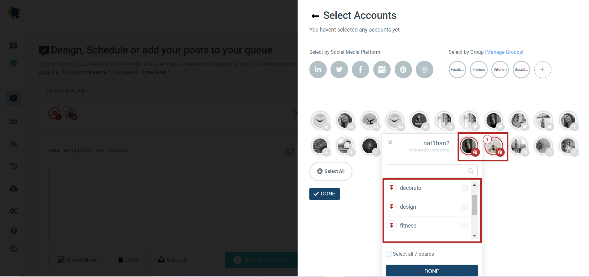Click DONE to confirm board selection
Screen dimensions: 589x277
coord(432,271)
